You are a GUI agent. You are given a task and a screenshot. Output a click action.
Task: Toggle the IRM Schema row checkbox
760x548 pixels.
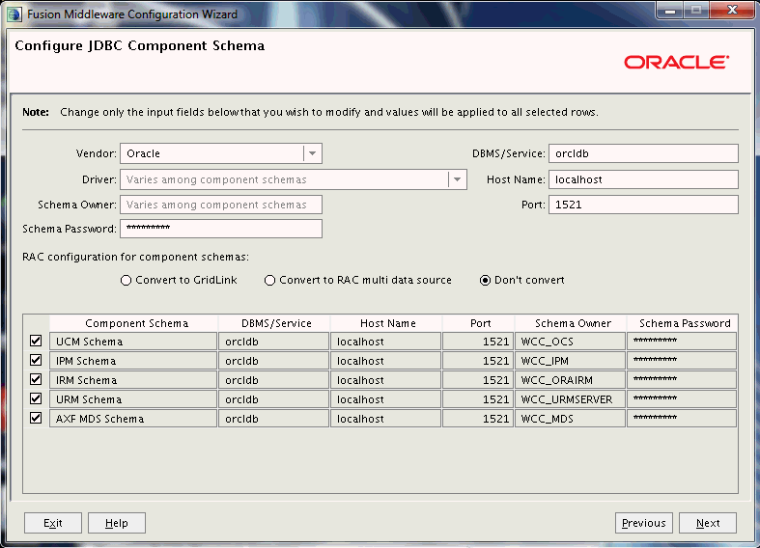pos(36,379)
